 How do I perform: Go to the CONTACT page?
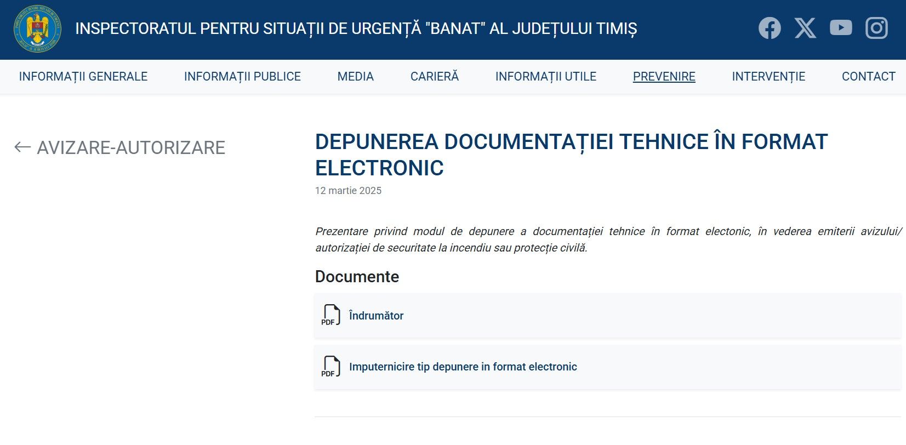tap(868, 77)
